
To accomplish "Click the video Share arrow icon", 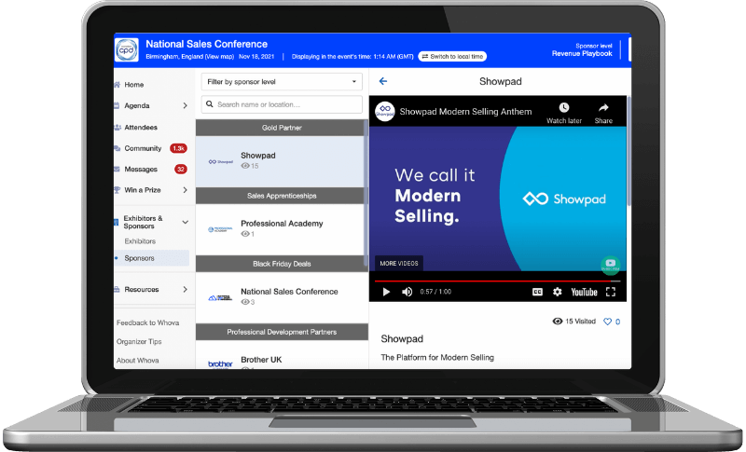I will tap(603, 107).
